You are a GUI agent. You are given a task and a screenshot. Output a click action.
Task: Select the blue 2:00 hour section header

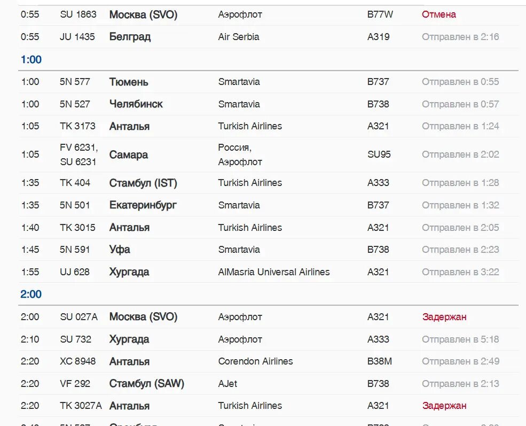pyautogui.click(x=31, y=294)
